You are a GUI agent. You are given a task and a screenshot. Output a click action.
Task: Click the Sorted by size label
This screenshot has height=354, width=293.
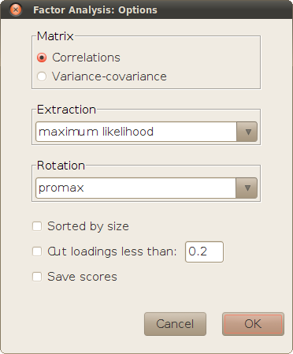[x=88, y=226]
